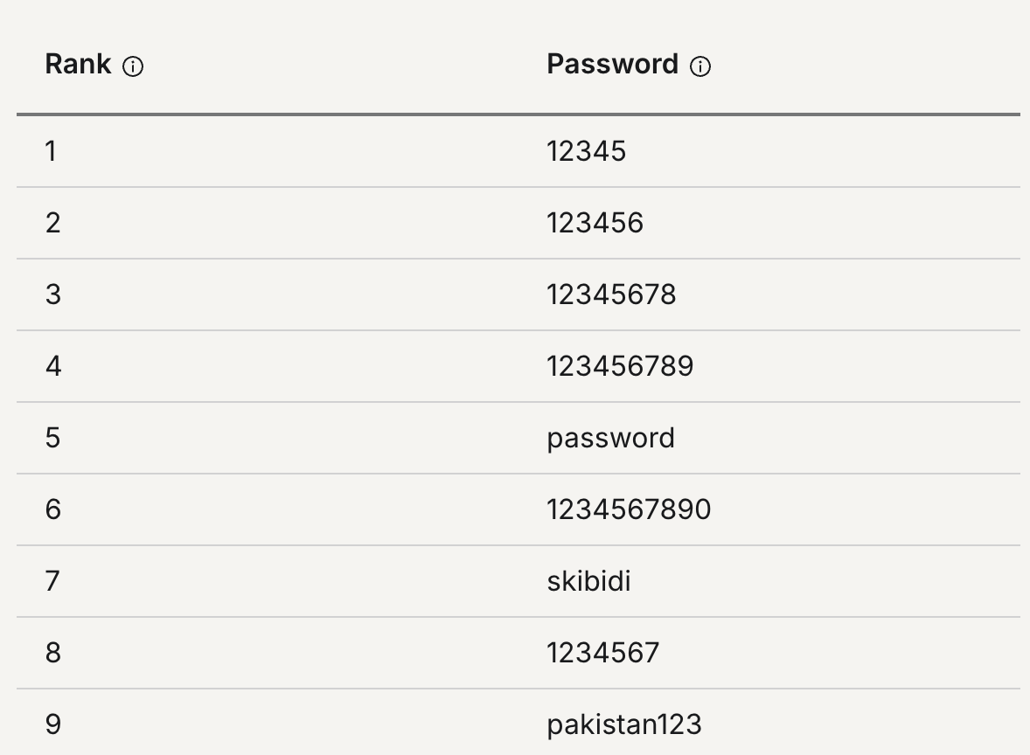Click the Rank column header
Image resolution: width=1030 pixels, height=755 pixels.
tap(78, 65)
